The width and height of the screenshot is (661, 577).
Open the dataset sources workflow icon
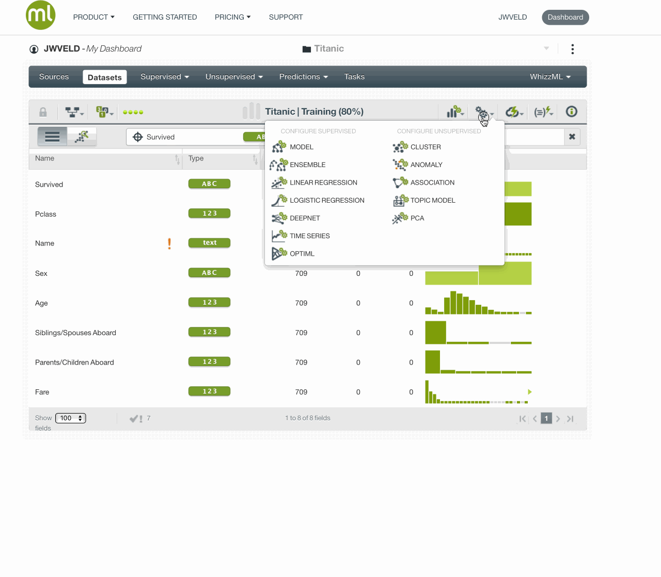74,112
